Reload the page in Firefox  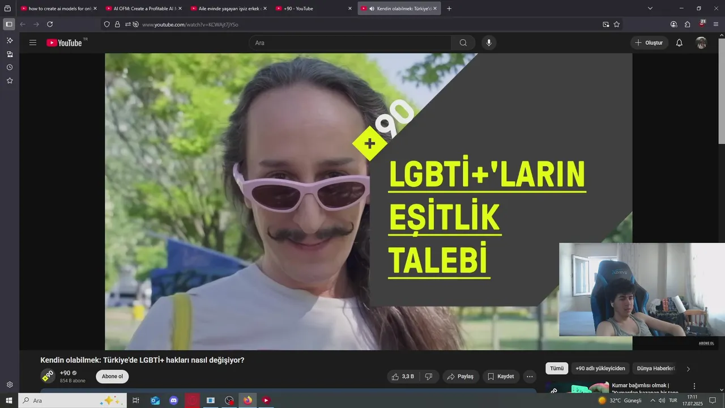click(x=50, y=24)
